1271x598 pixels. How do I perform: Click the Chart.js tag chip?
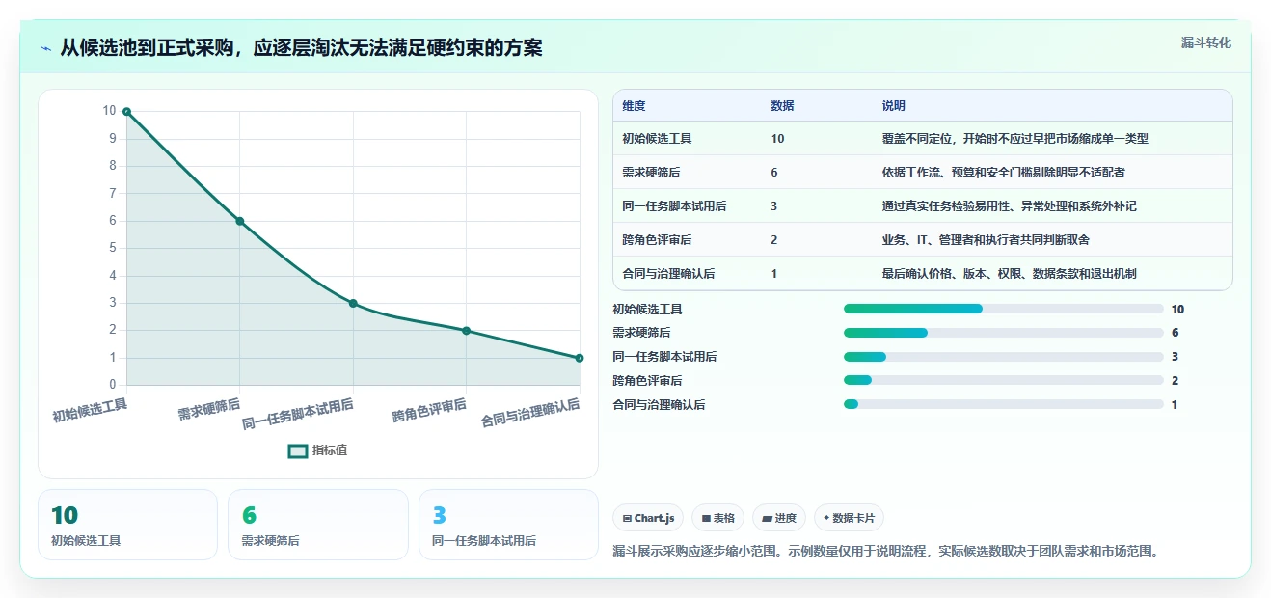pyautogui.click(x=648, y=518)
